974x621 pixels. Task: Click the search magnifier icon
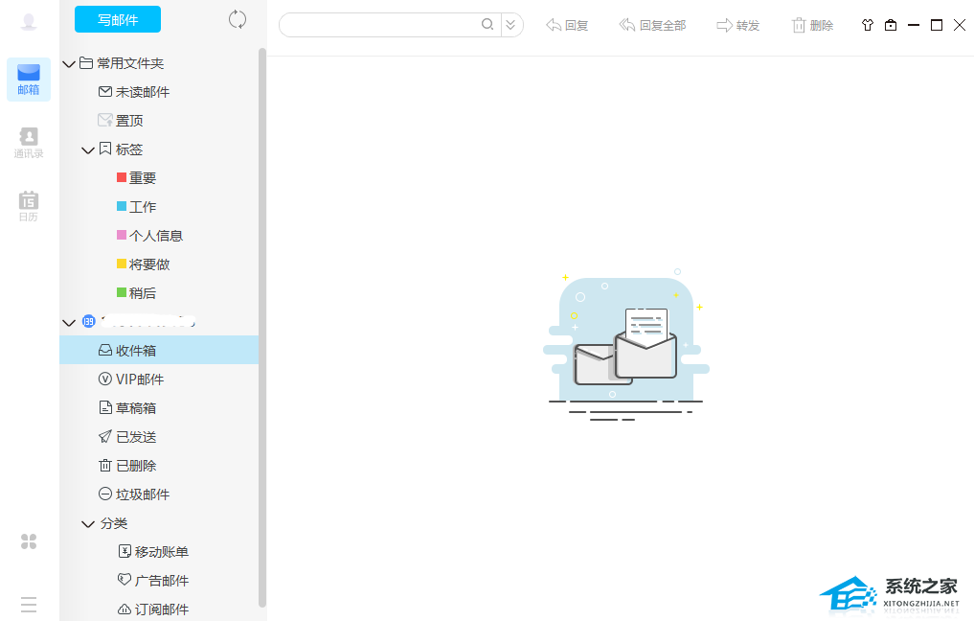(x=487, y=25)
